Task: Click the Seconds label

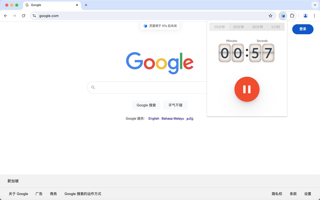Action: click(262, 41)
